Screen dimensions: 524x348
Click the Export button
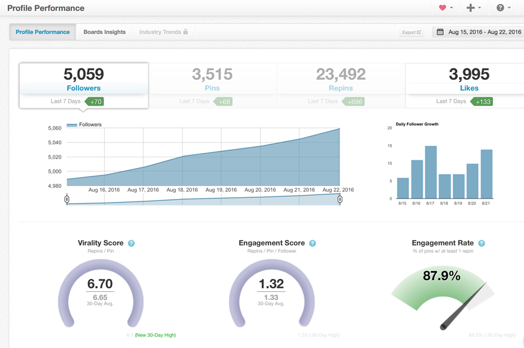412,32
